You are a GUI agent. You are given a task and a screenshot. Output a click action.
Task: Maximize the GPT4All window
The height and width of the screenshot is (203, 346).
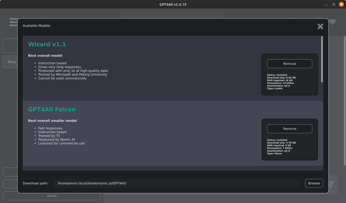[334, 4]
